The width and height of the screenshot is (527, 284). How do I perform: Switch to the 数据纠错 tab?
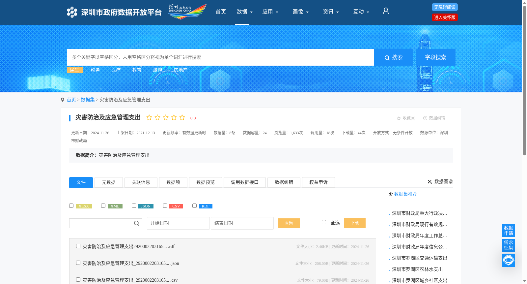(284, 182)
